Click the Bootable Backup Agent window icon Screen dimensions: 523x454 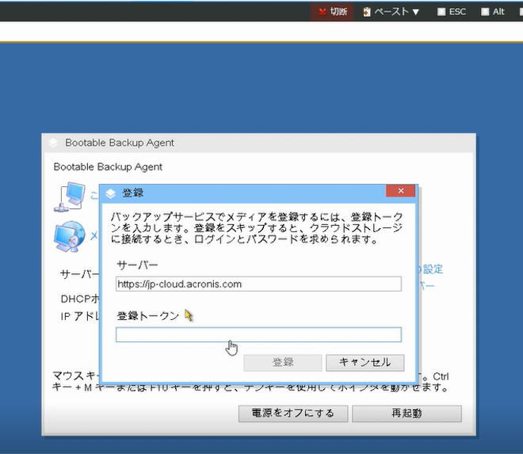53,143
